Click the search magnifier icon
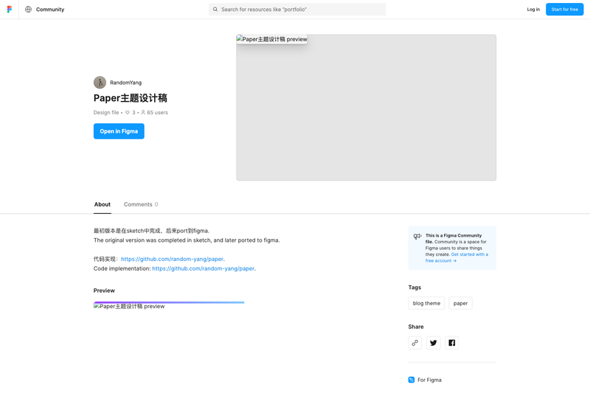The image size is (590, 393). click(215, 10)
